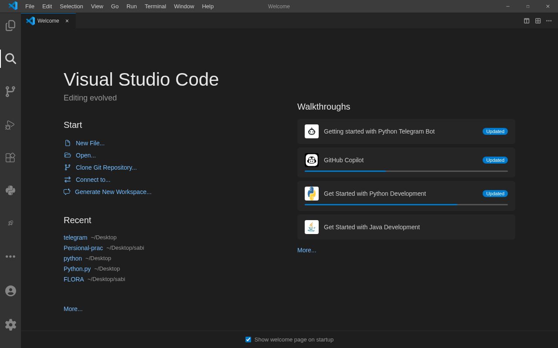Open the Extensions view

point(10,157)
